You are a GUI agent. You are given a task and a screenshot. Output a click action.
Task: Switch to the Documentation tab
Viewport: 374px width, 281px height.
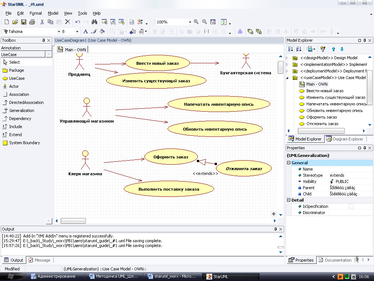tap(335, 260)
